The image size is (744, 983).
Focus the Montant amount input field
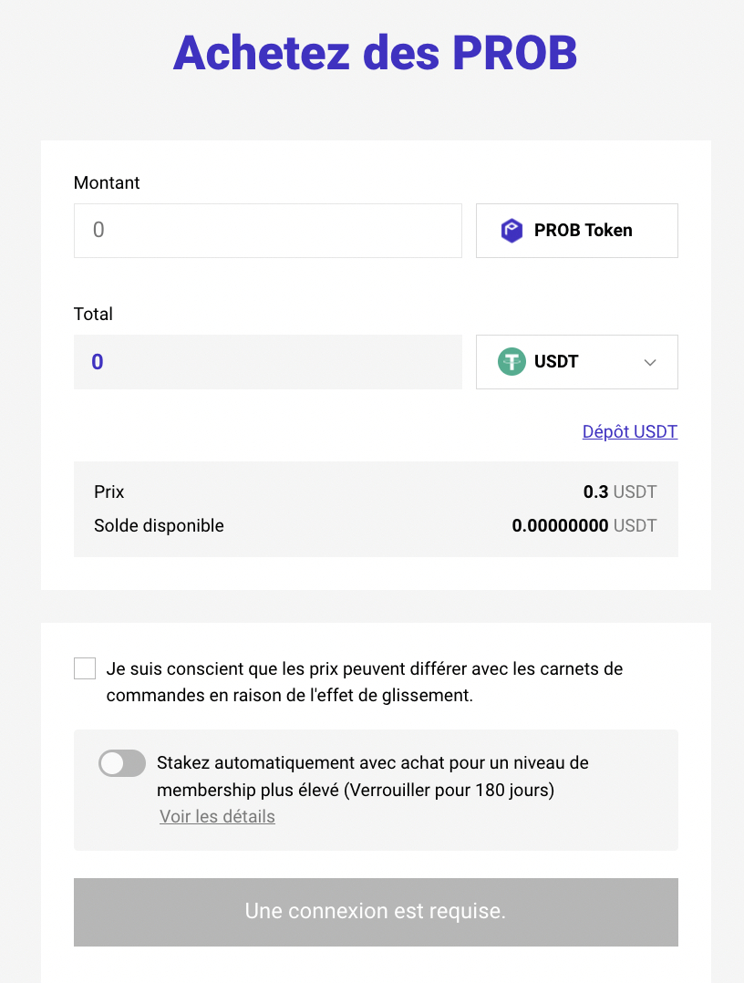point(268,231)
